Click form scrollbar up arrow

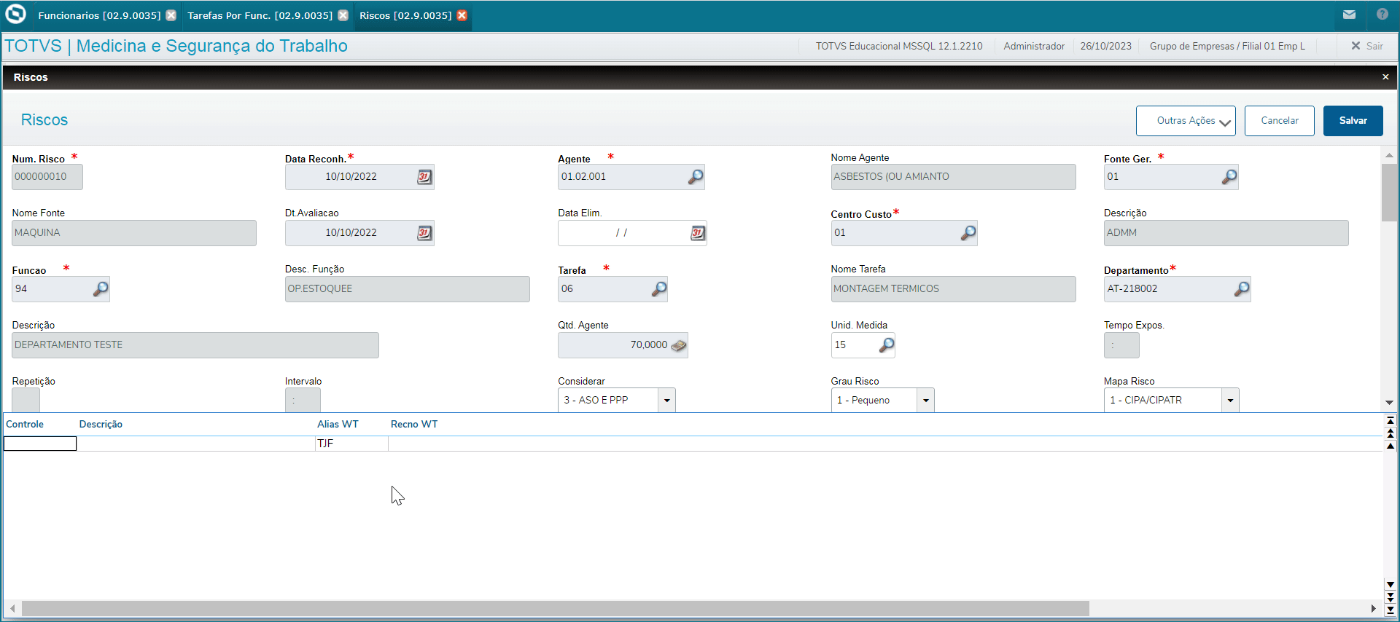tap(1389, 155)
